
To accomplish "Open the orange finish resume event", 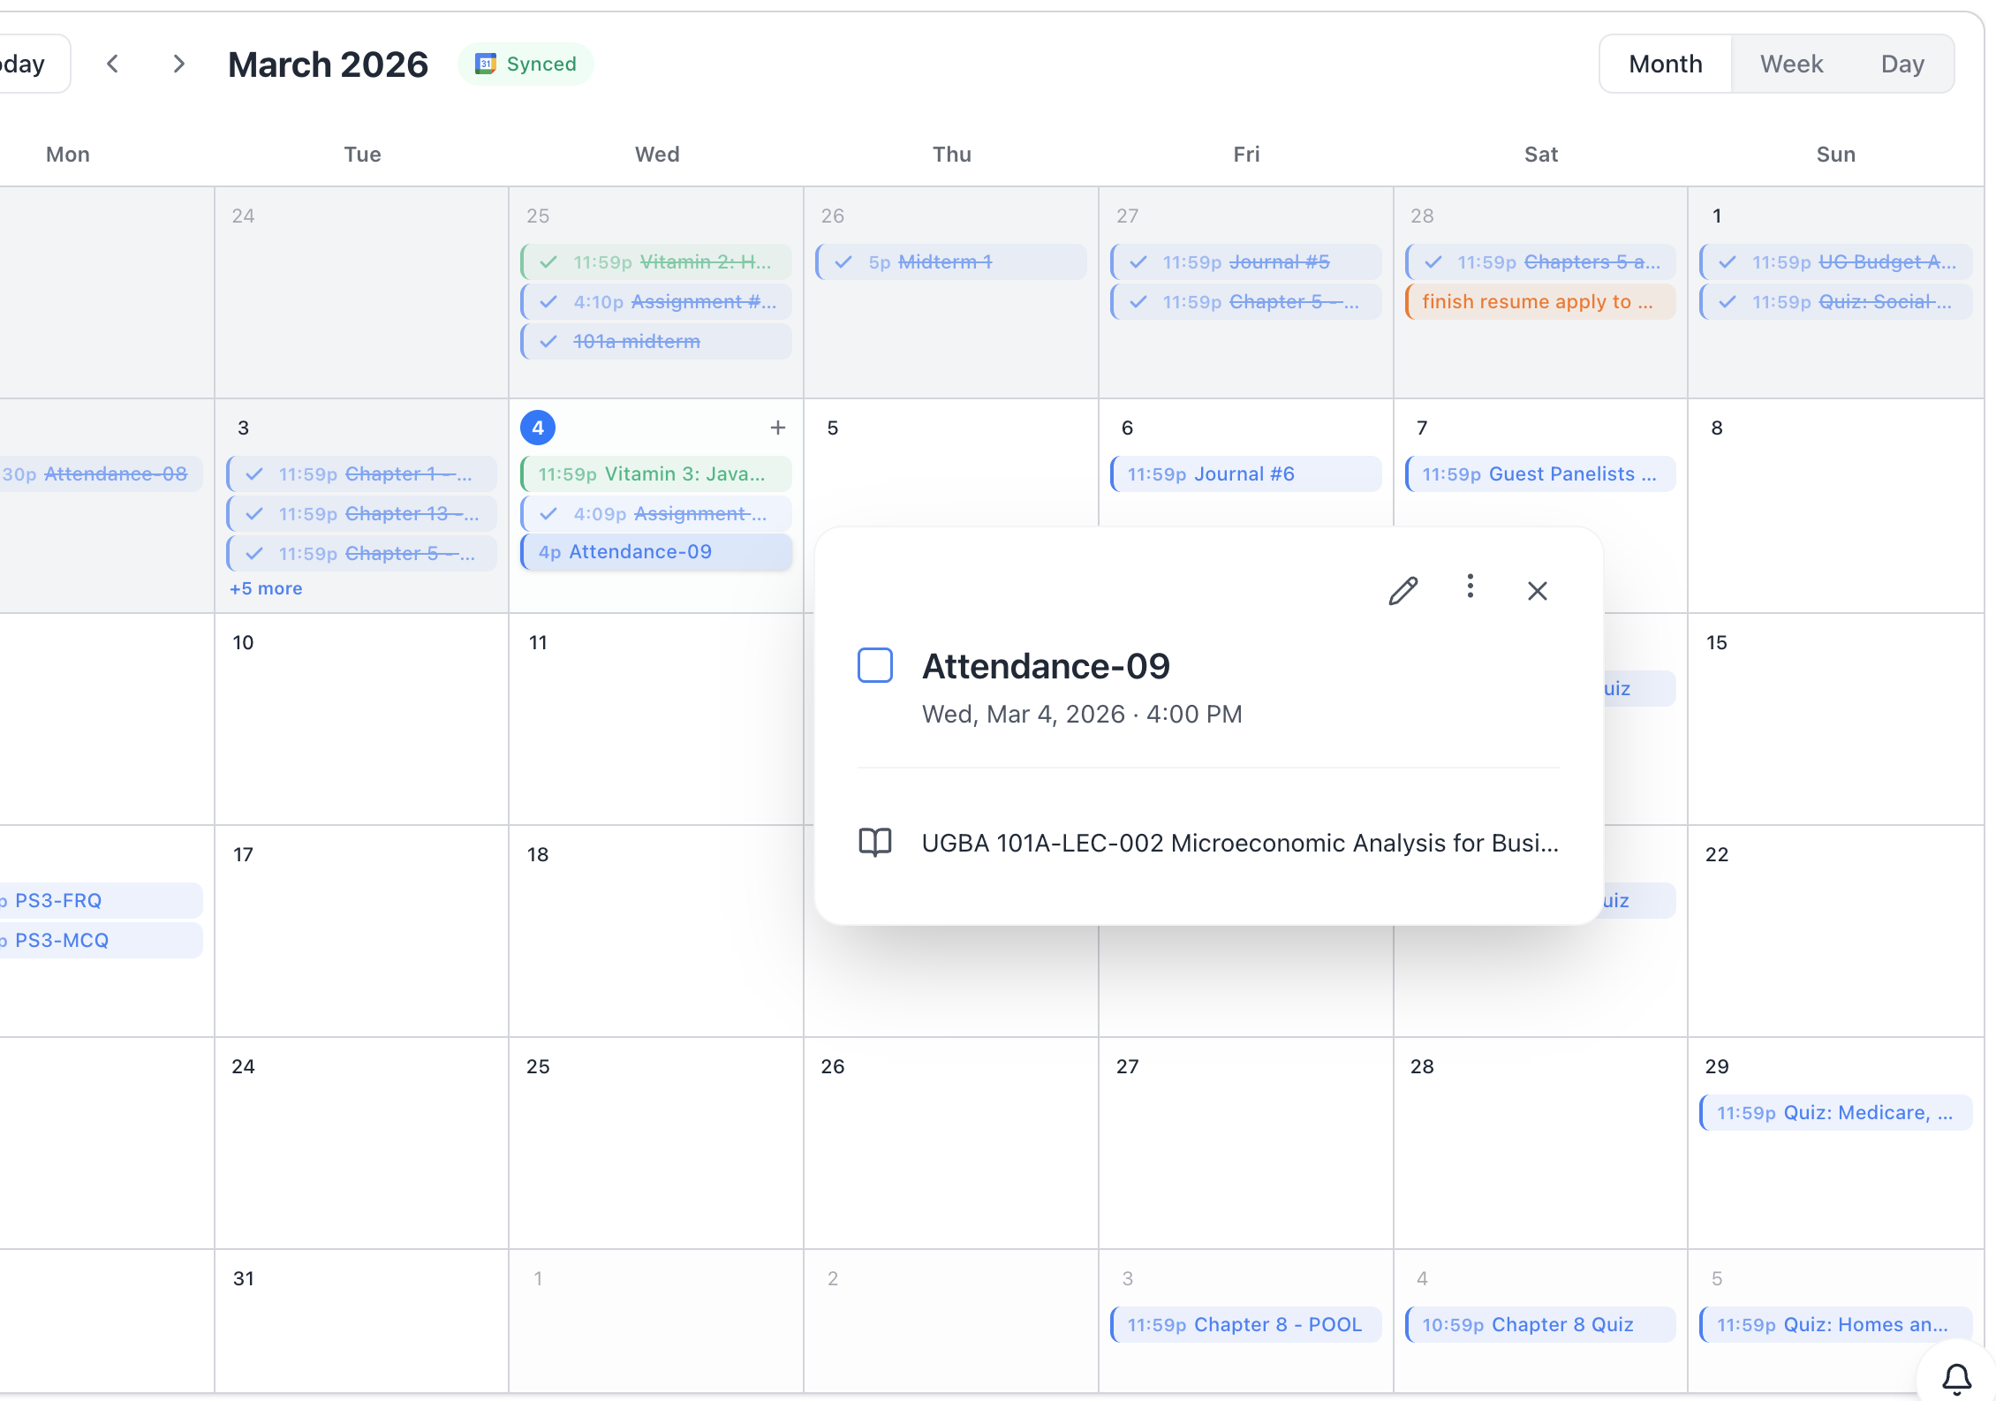I will tap(1539, 302).
